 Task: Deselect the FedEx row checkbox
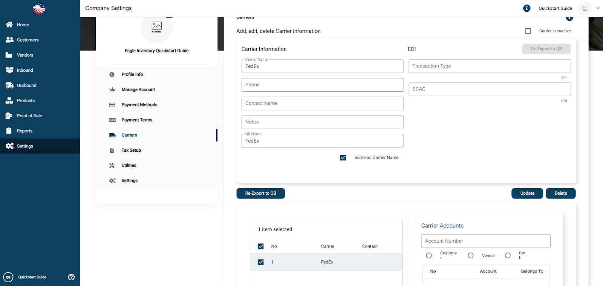point(261,262)
